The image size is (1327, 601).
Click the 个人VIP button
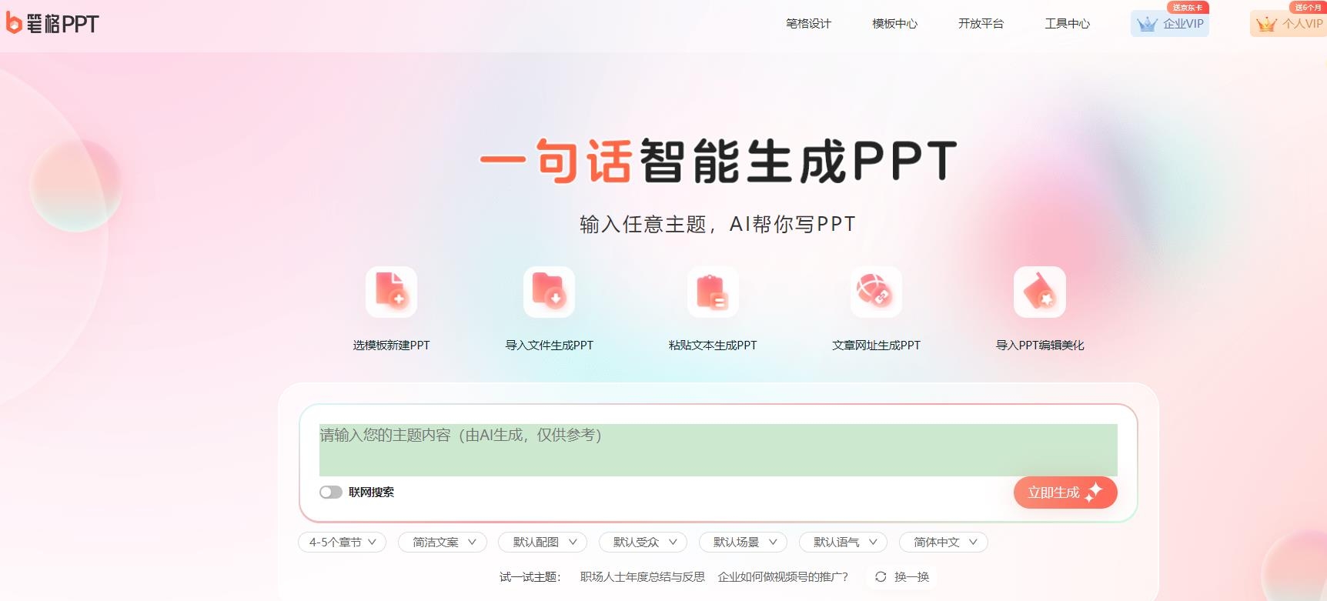[x=1289, y=24]
